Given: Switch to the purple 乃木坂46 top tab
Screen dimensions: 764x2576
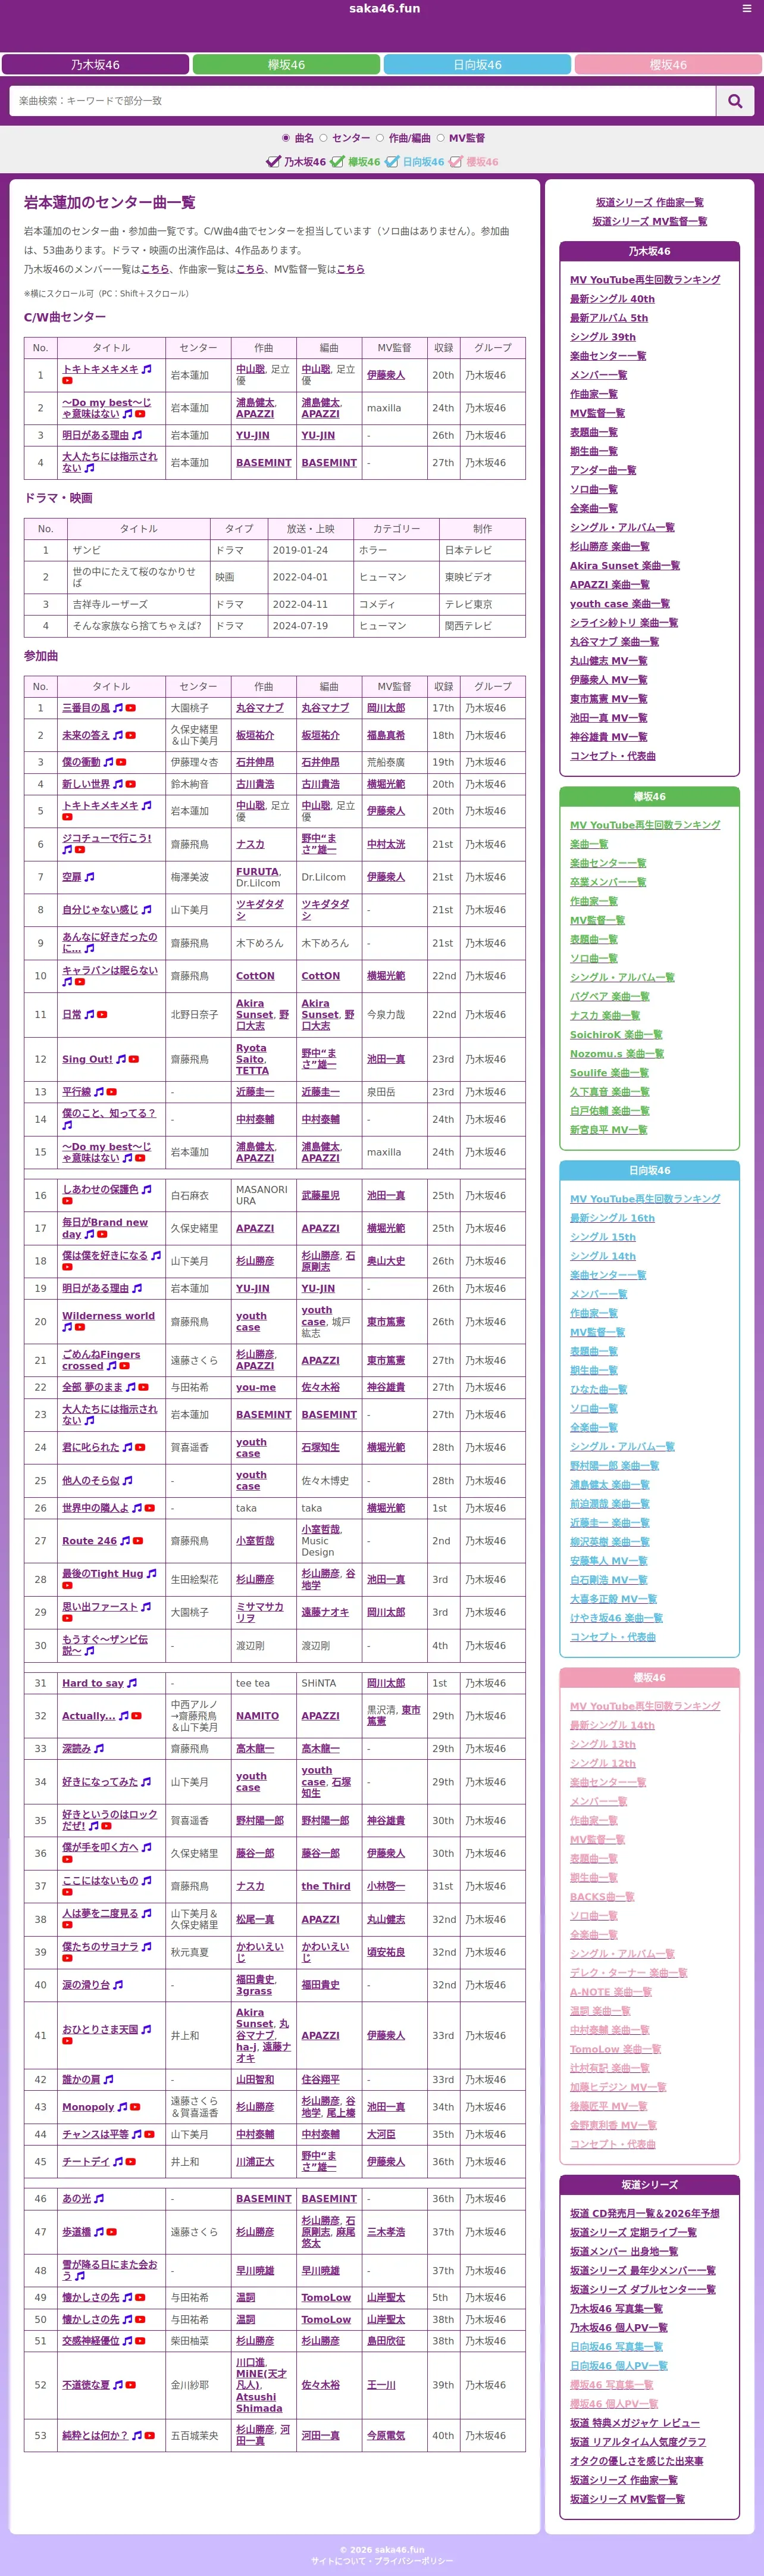Looking at the screenshot, I should pyautogui.click(x=95, y=65).
